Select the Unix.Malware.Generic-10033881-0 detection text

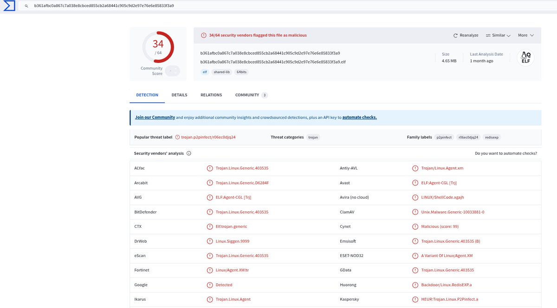pos(453,212)
